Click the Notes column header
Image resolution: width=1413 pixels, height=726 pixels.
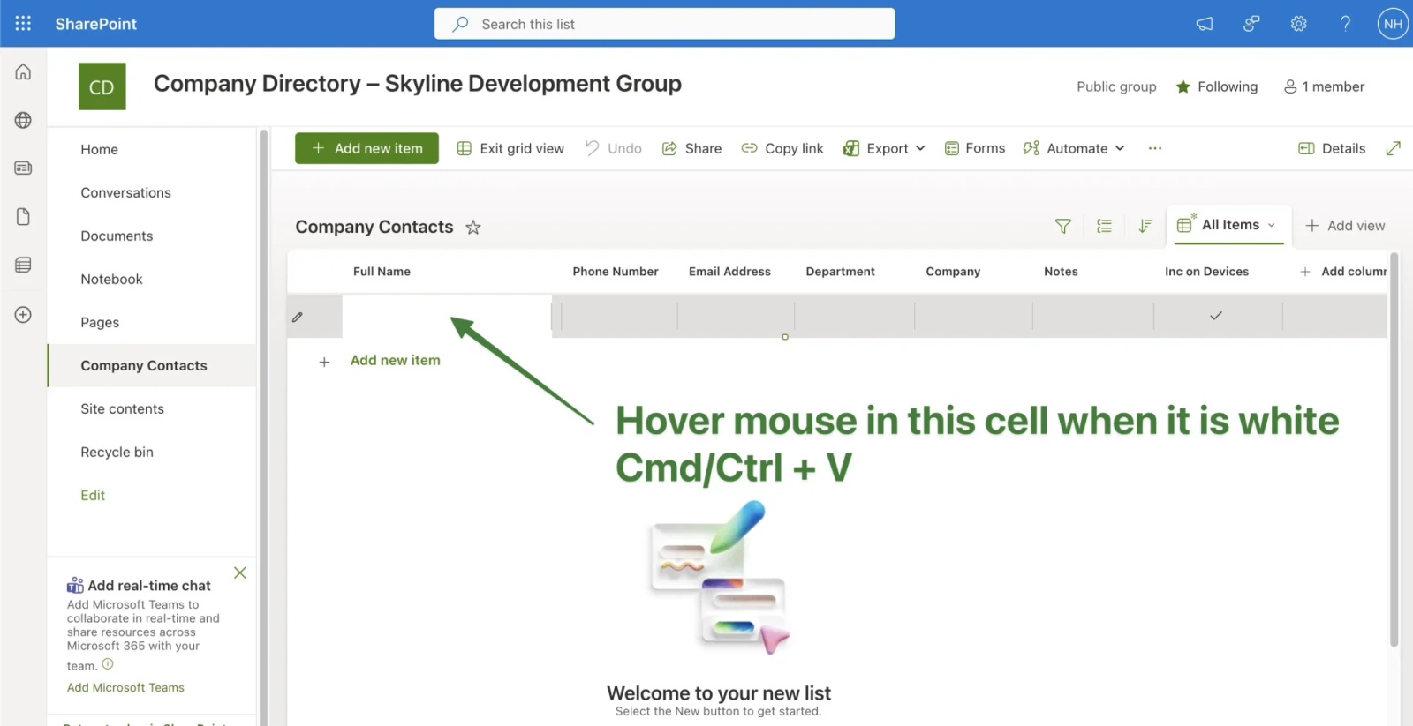[x=1061, y=272]
